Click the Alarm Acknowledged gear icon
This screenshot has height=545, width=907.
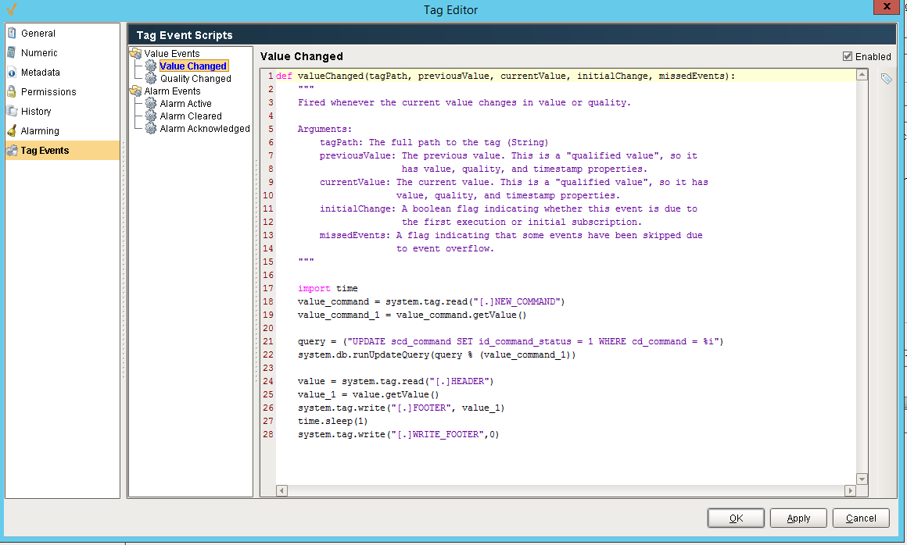[x=151, y=128]
